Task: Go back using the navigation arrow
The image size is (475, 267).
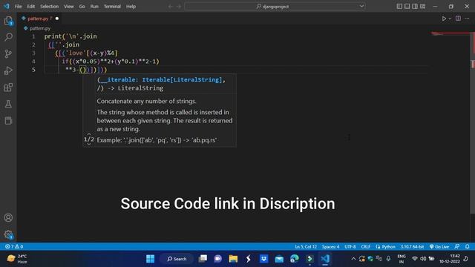Action: 171,7
